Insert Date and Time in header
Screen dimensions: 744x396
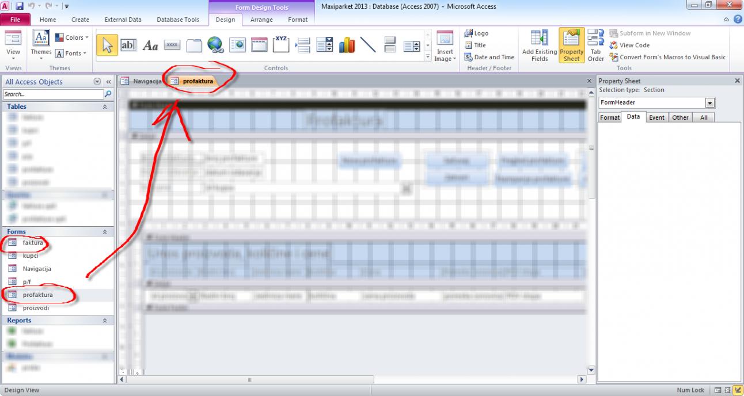pyautogui.click(x=489, y=57)
